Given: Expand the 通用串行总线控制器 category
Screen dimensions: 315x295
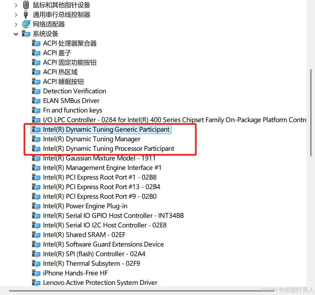Looking at the screenshot, I should coord(16,15).
